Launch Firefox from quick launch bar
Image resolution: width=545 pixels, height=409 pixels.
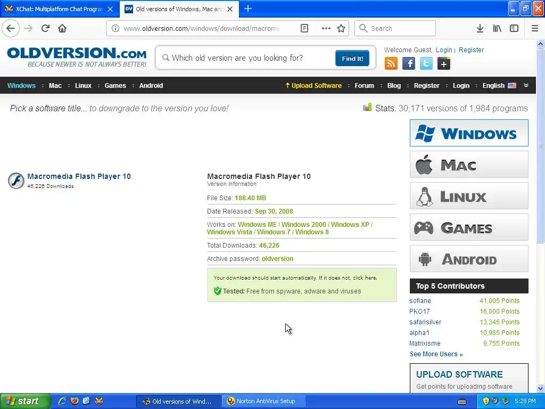click(75, 401)
